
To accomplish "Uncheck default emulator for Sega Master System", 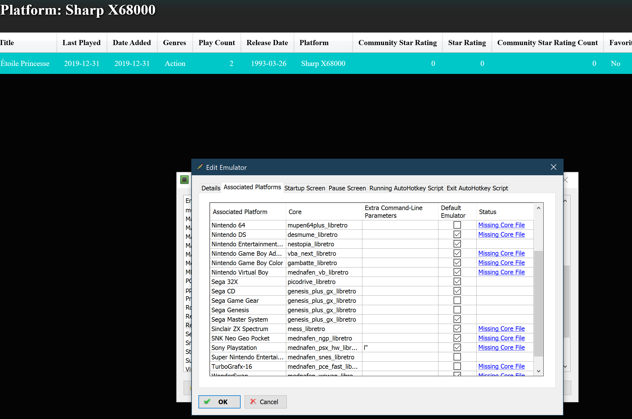I will (457, 319).
